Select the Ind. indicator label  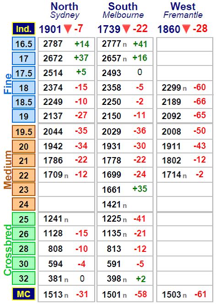coord(23,29)
